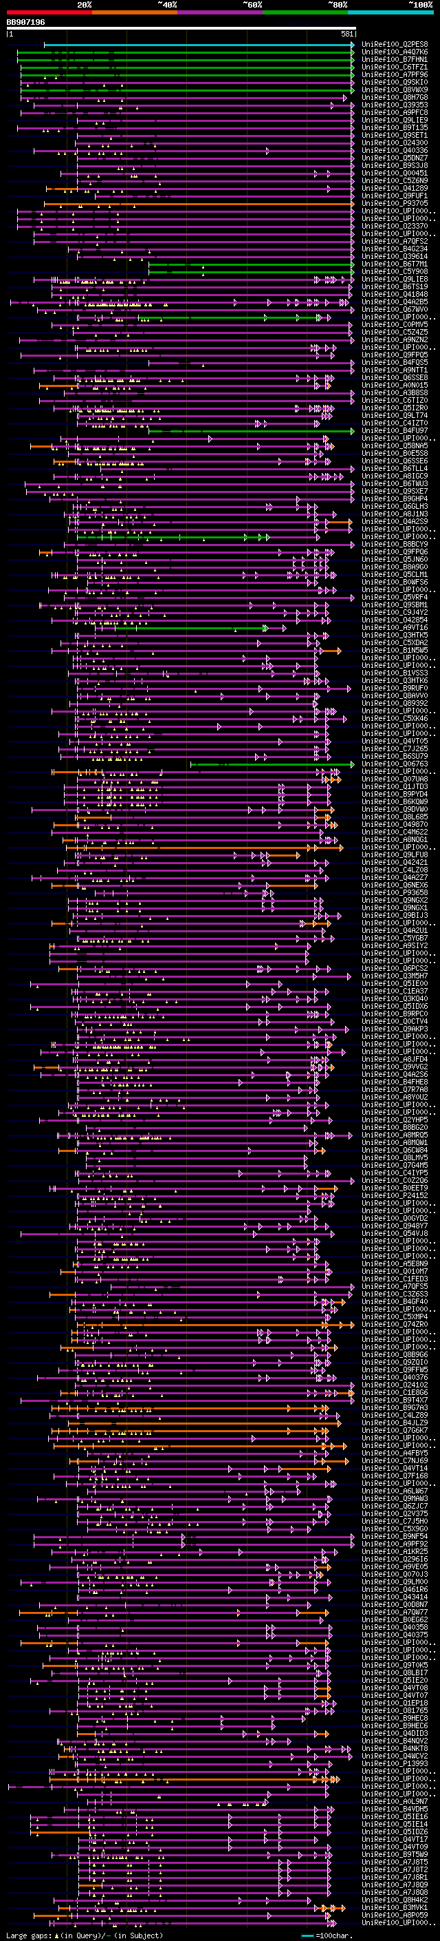Select hit UniRef100_B6TLL4
Screen dimensions: 440x1941
(x=394, y=468)
